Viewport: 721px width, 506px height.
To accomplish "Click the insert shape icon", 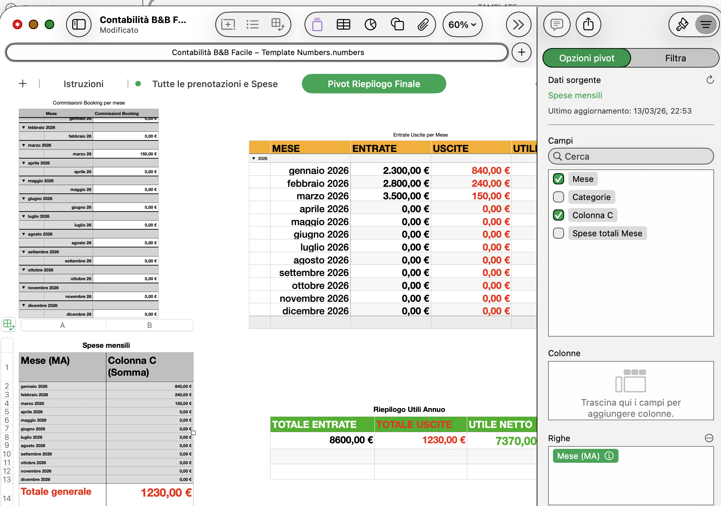I will tap(397, 24).
